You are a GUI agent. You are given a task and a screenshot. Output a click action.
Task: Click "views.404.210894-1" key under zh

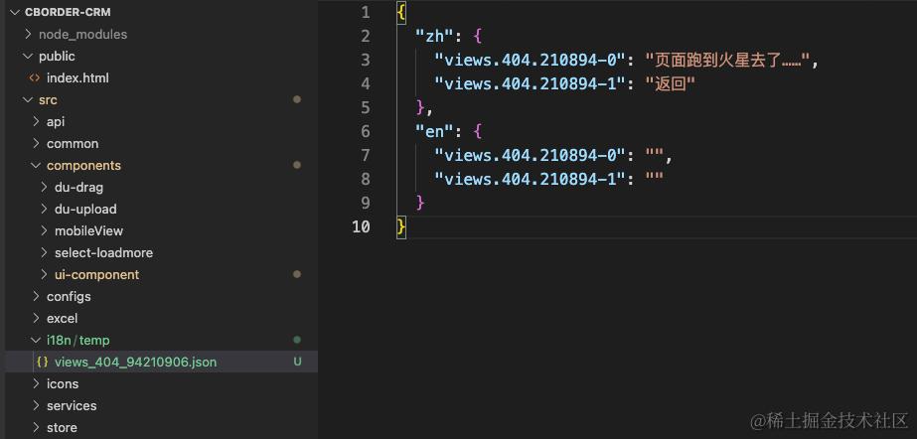[x=531, y=83]
